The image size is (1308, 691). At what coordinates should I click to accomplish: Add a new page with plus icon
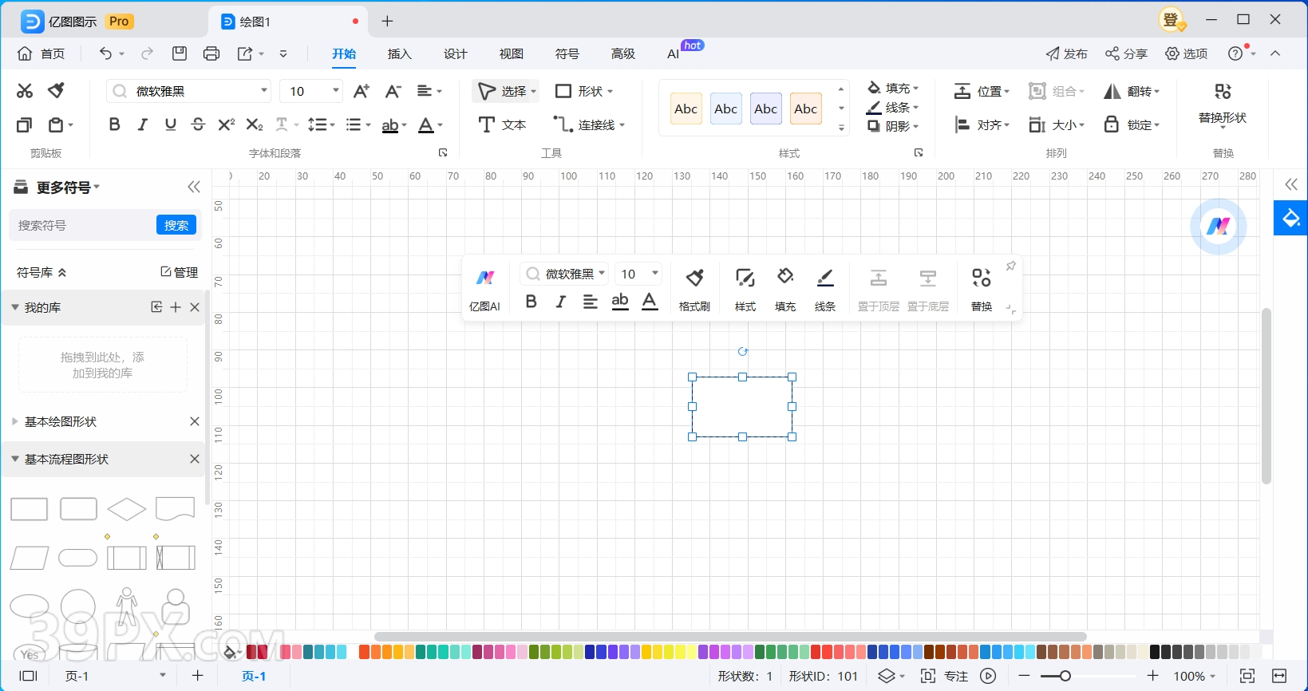pyautogui.click(x=198, y=676)
